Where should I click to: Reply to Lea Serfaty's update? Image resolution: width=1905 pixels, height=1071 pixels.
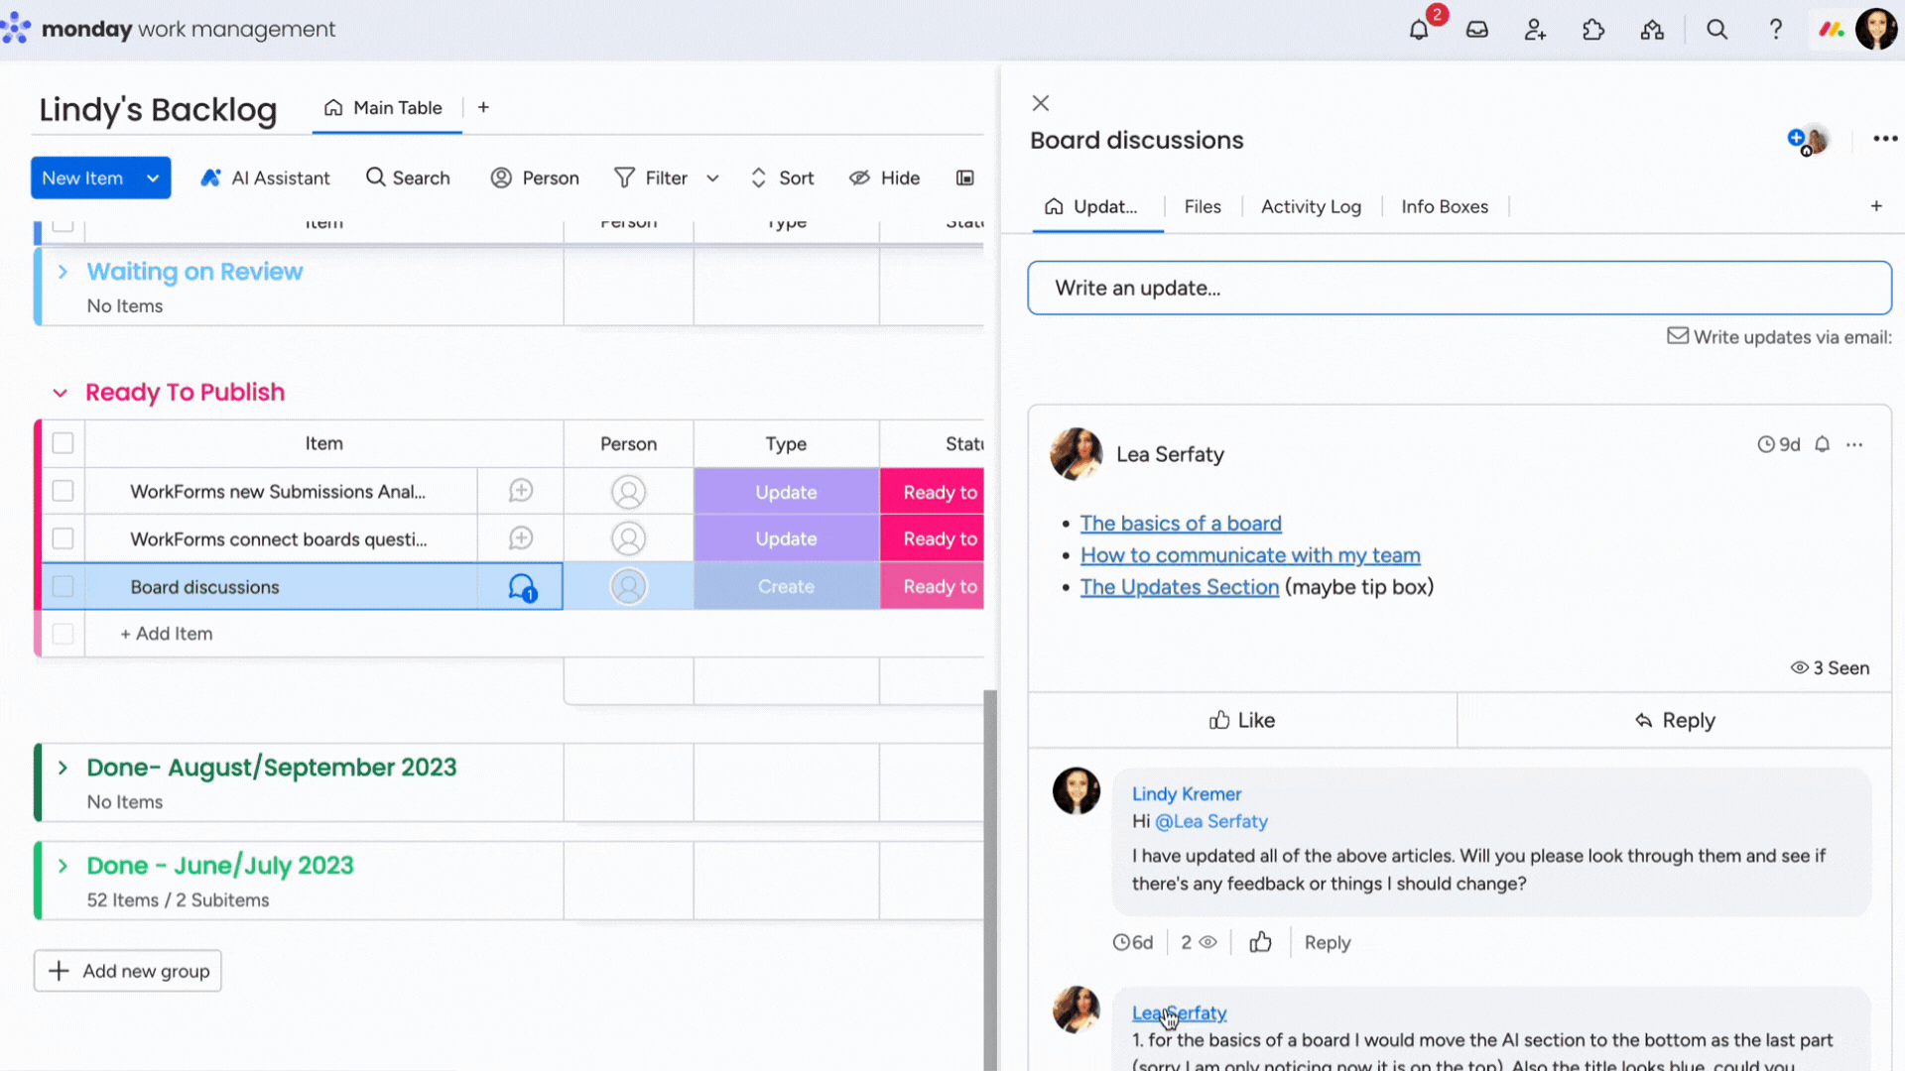[1675, 720]
